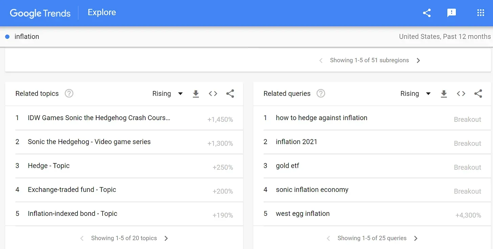Click the blue dot beside inflation term
The width and height of the screenshot is (493, 249).
pyautogui.click(x=7, y=37)
